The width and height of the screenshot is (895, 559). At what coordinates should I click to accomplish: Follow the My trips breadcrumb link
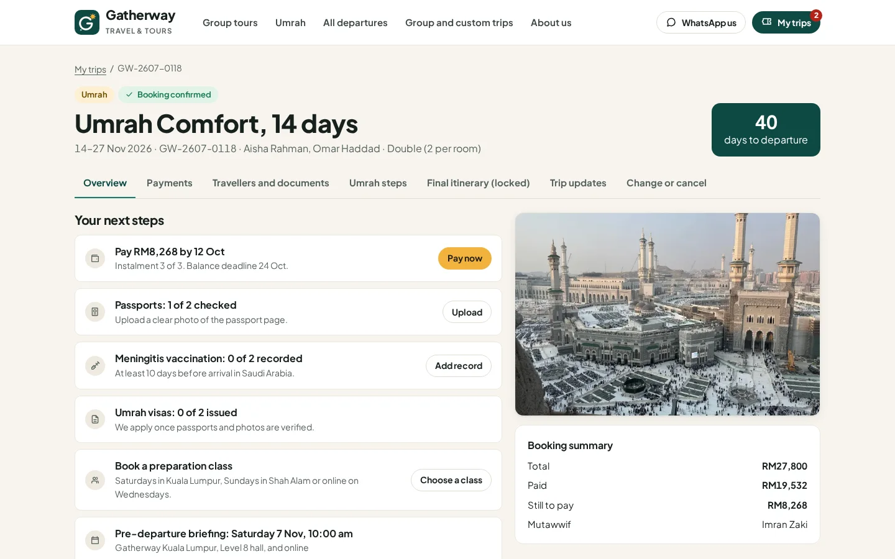pyautogui.click(x=90, y=70)
